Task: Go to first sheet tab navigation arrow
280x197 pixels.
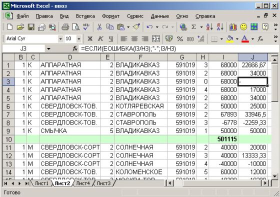Action: [x=5, y=183]
